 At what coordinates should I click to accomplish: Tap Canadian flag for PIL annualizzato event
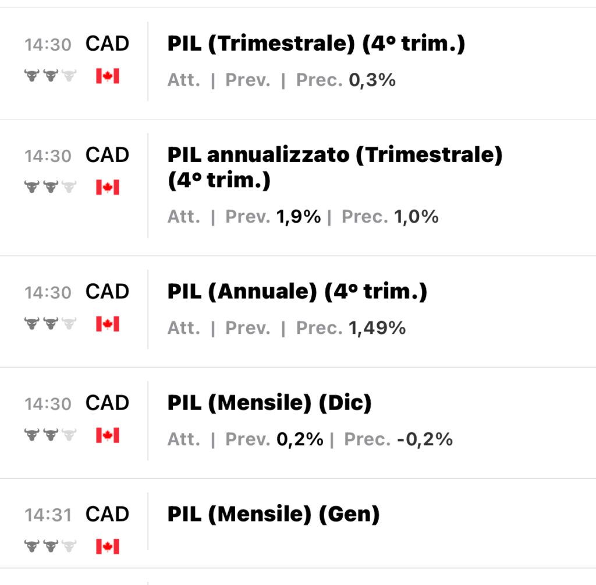[108, 187]
